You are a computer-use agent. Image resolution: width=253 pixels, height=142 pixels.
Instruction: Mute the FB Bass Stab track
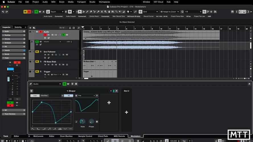[37, 62]
